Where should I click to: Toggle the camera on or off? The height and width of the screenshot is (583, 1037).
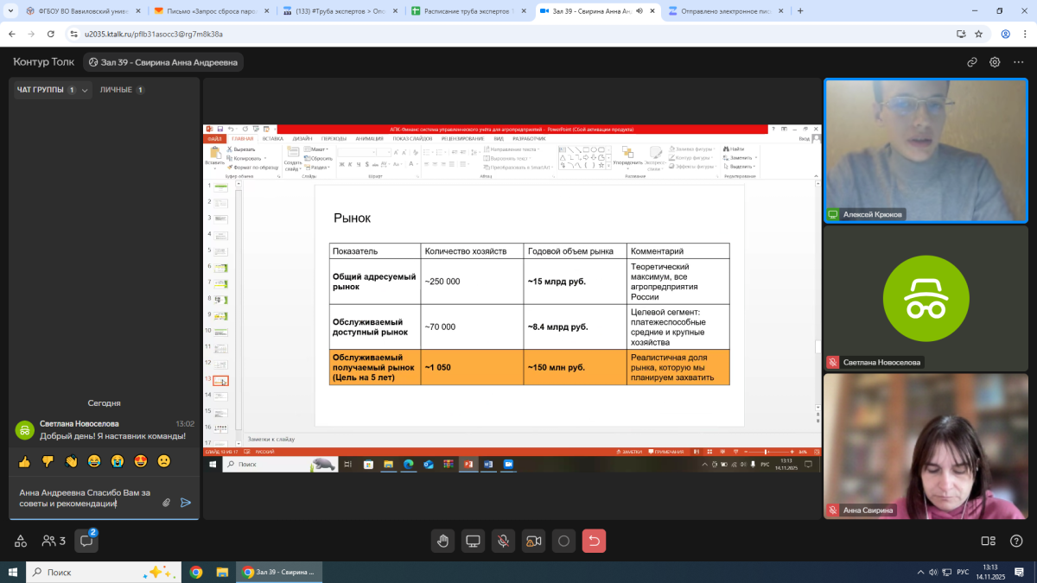pos(533,541)
